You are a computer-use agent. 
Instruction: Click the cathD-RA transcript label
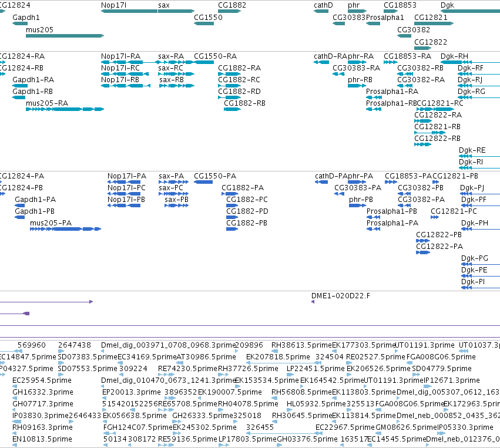pyautogui.click(x=330, y=56)
